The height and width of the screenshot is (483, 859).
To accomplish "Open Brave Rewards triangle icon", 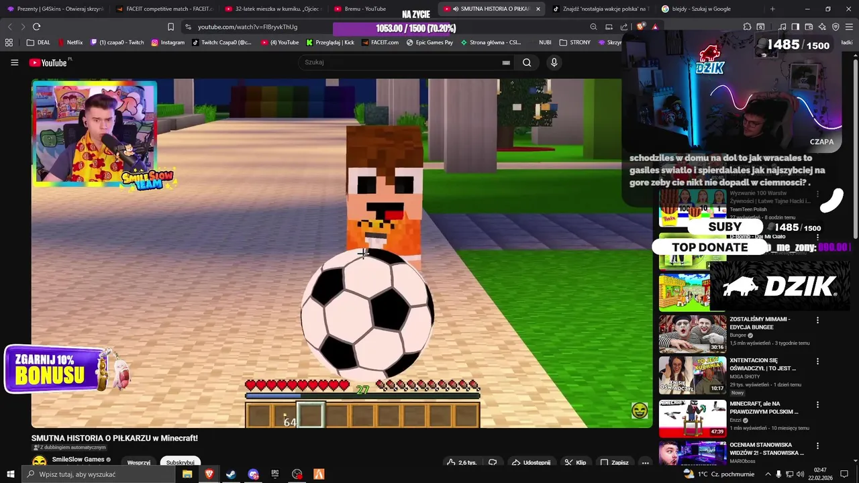I will [654, 27].
